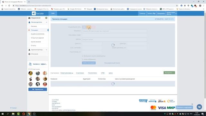The height and width of the screenshot is (116, 206).
Task: Click the VK Подписаться button
Action: (38, 89)
